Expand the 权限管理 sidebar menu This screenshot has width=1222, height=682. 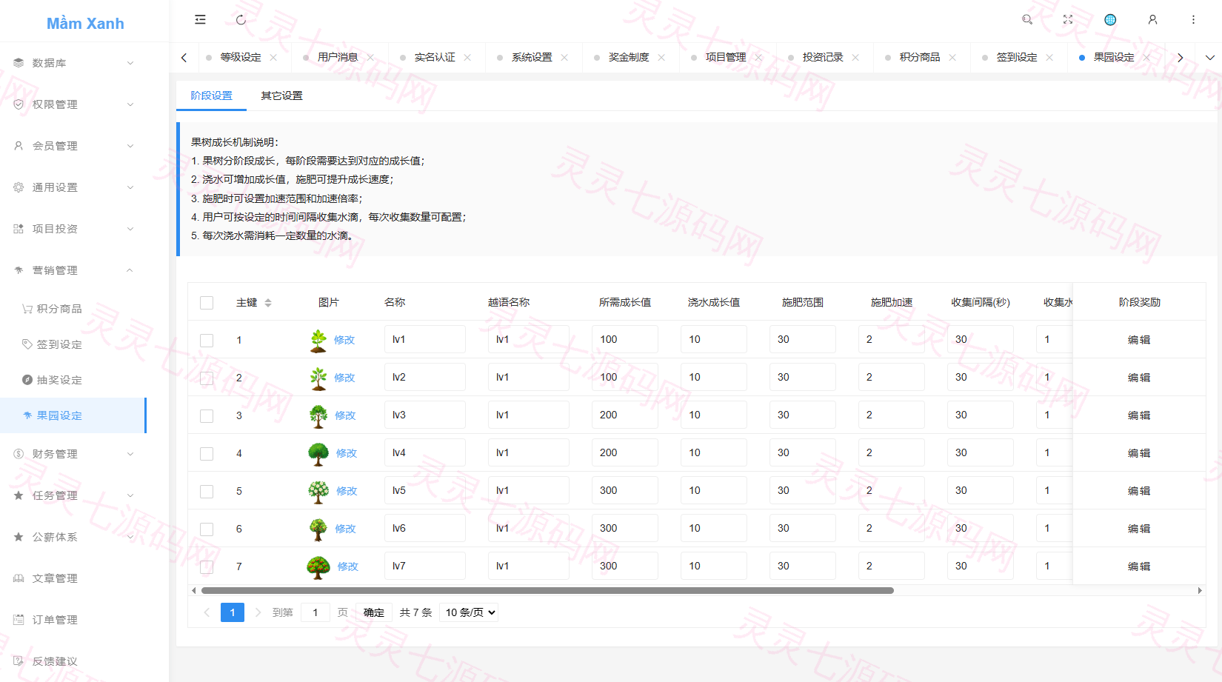click(73, 104)
